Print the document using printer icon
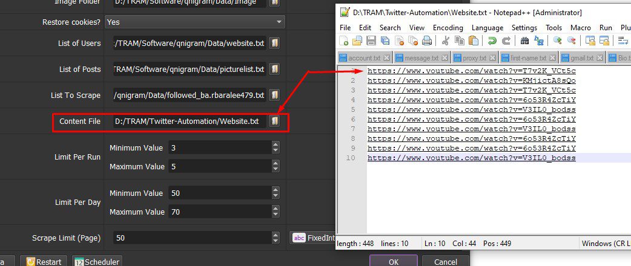The image size is (631, 266). 427,41
